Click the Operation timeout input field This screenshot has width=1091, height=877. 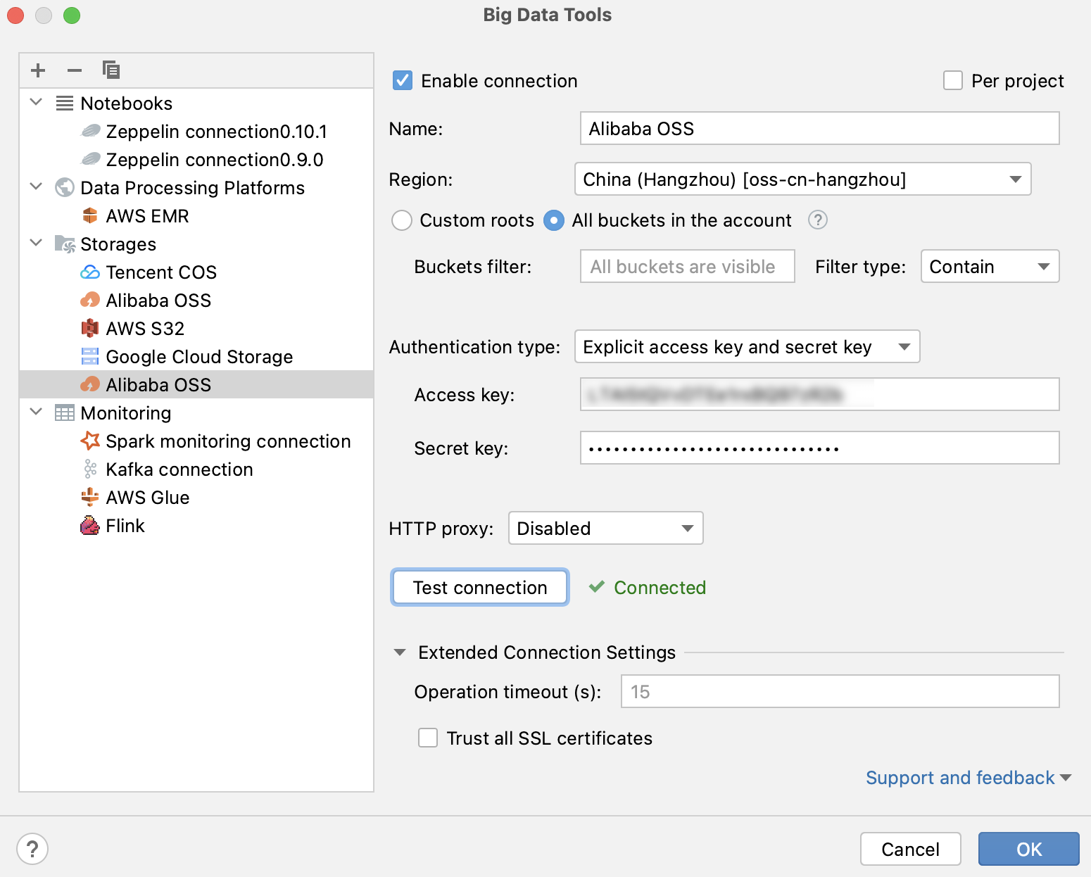click(840, 692)
